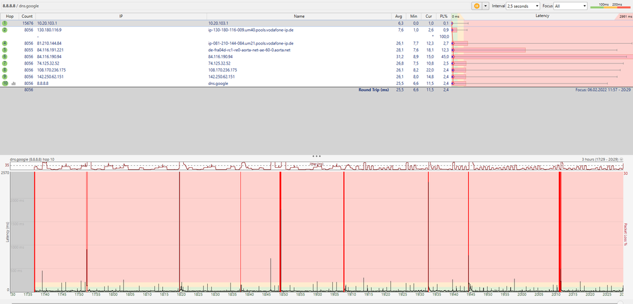The height and width of the screenshot is (304, 633).
Task: Click the Focus: 06.02.2022 11:57 - 20:29 text
Action: point(603,90)
